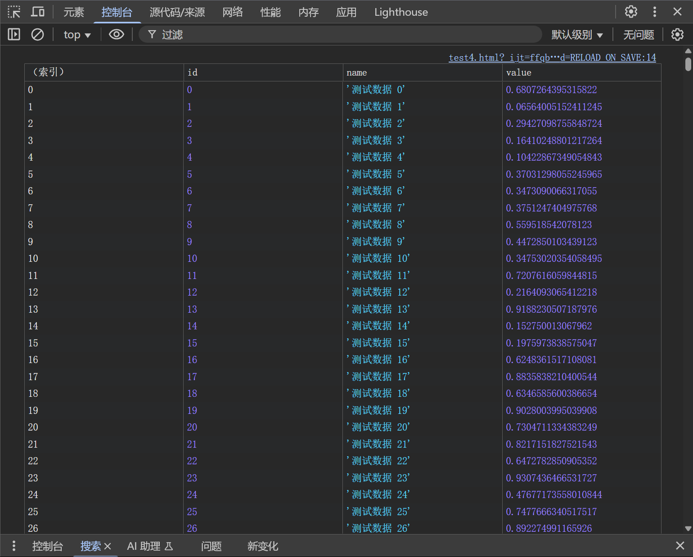This screenshot has height=557, width=693.
Task: Expand the top JavaScript context dropdown
Action: tap(77, 35)
